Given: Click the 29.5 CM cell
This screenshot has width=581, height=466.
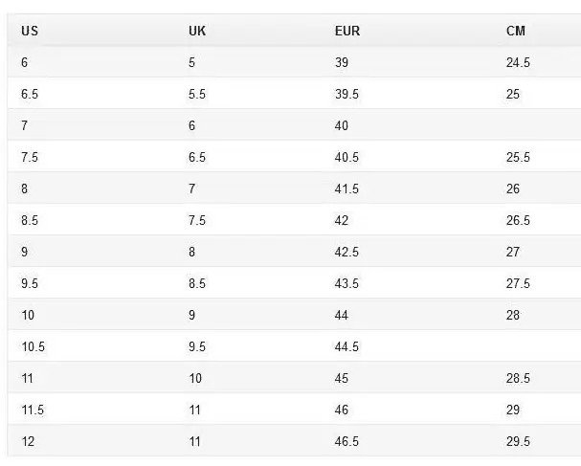Looking at the screenshot, I should [518, 441].
